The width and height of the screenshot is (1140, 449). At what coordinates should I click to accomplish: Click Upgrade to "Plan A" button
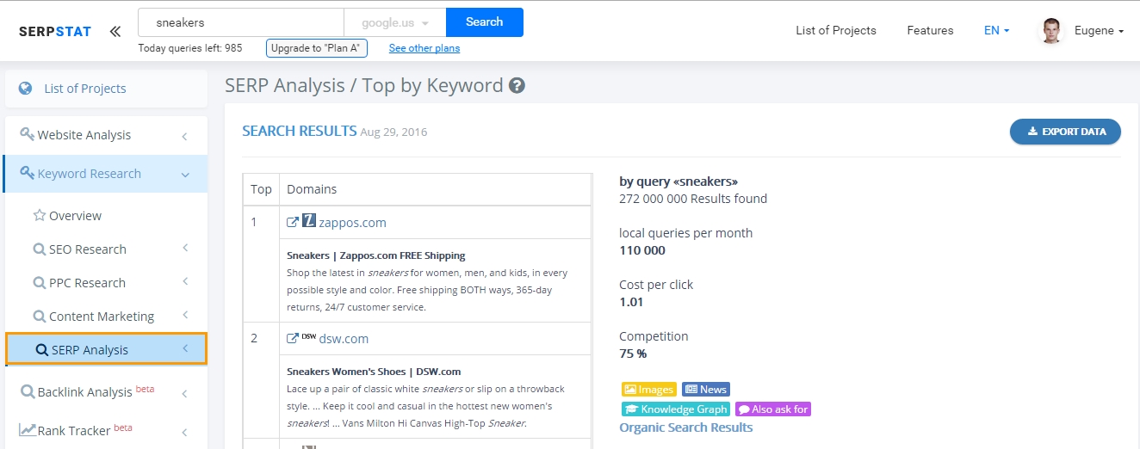pyautogui.click(x=317, y=48)
